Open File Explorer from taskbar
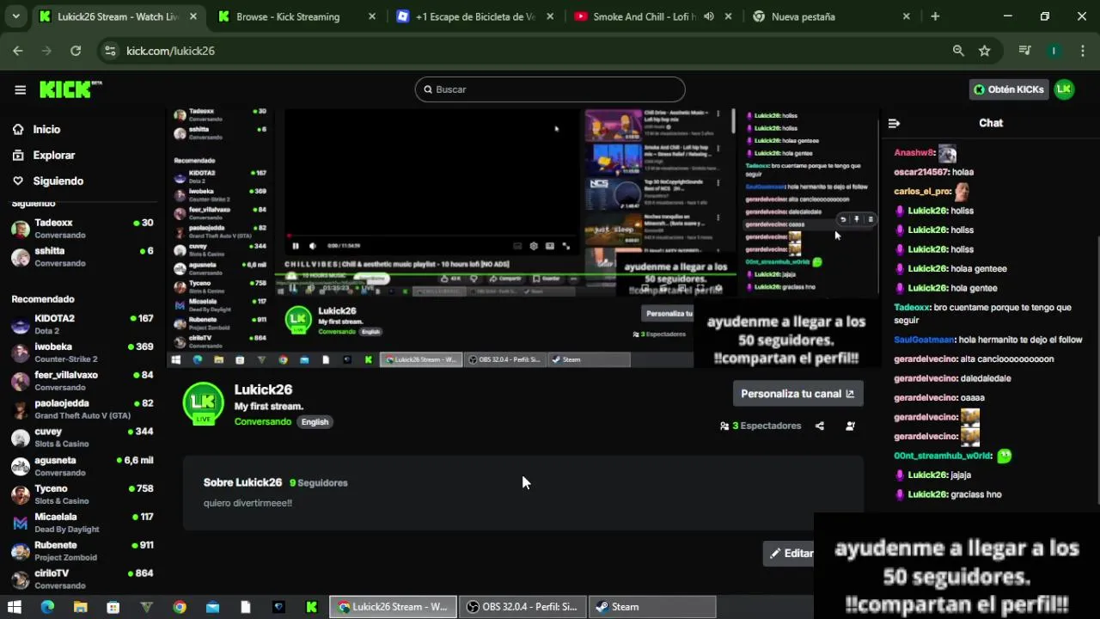Viewport: 1100px width, 619px height. [80, 607]
